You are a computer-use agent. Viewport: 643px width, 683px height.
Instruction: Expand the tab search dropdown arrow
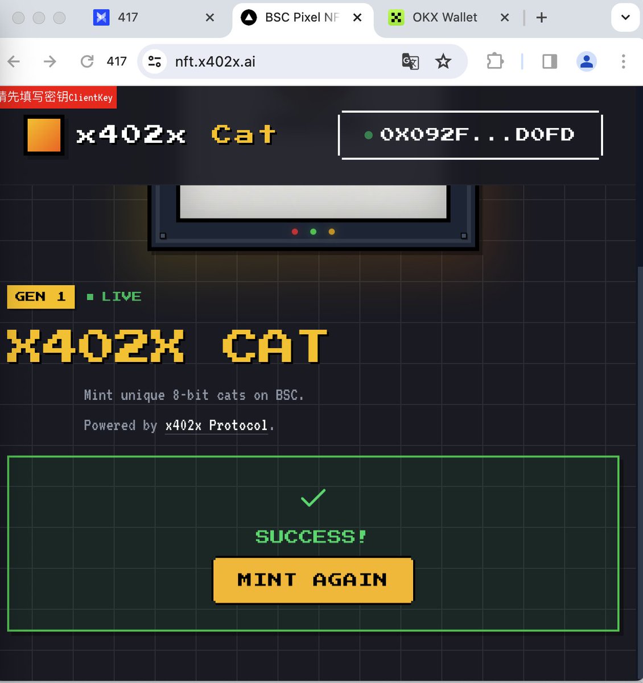[625, 18]
